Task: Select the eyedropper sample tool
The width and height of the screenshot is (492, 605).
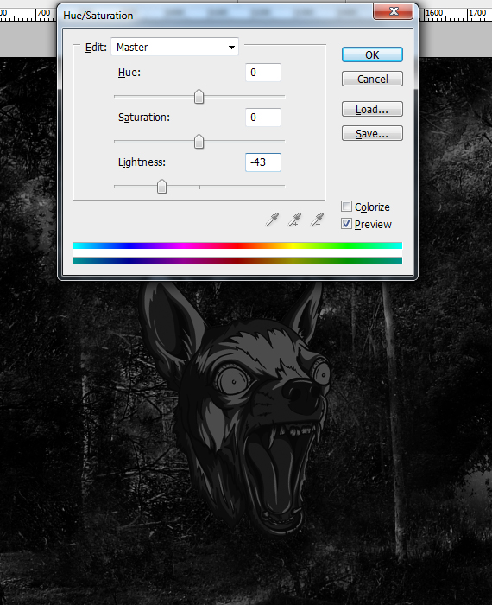Action: pyautogui.click(x=273, y=220)
